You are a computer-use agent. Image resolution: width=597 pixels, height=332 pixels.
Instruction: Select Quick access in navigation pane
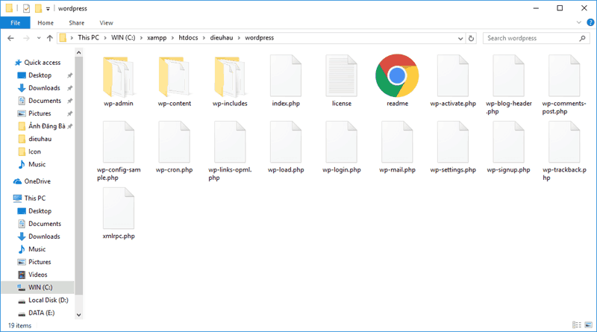[43, 63]
